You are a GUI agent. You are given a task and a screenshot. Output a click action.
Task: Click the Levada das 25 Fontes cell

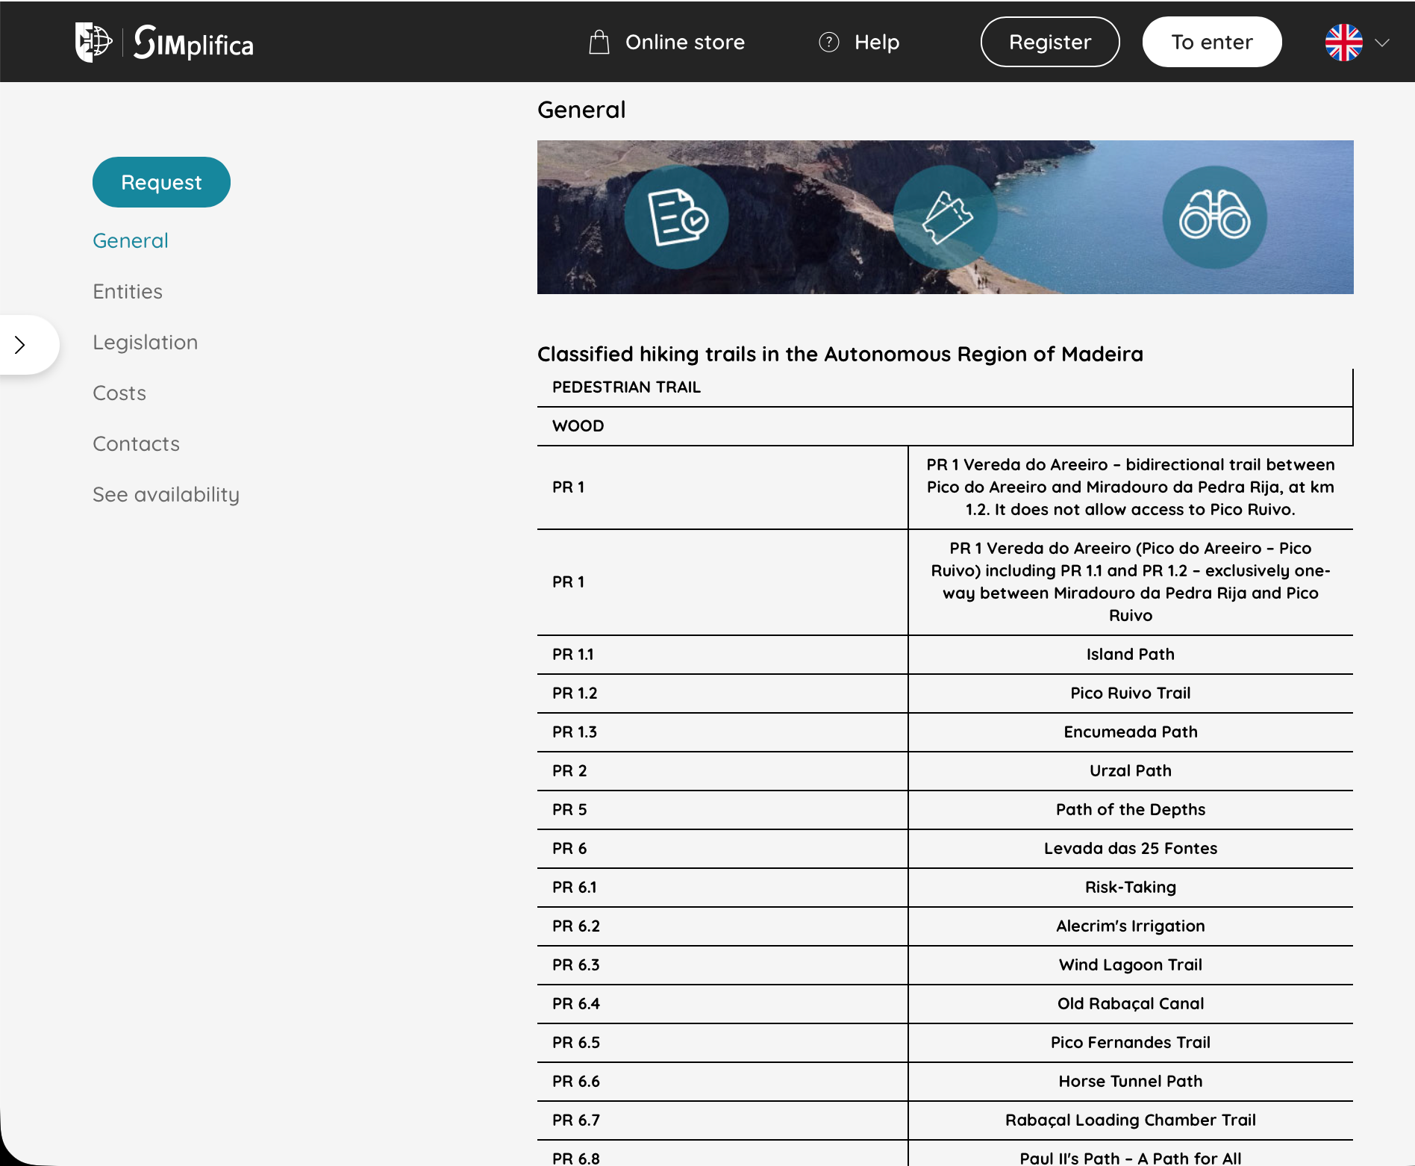tap(1131, 849)
